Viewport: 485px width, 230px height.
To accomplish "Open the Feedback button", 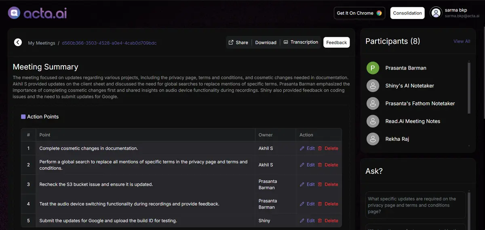I will pyautogui.click(x=336, y=42).
